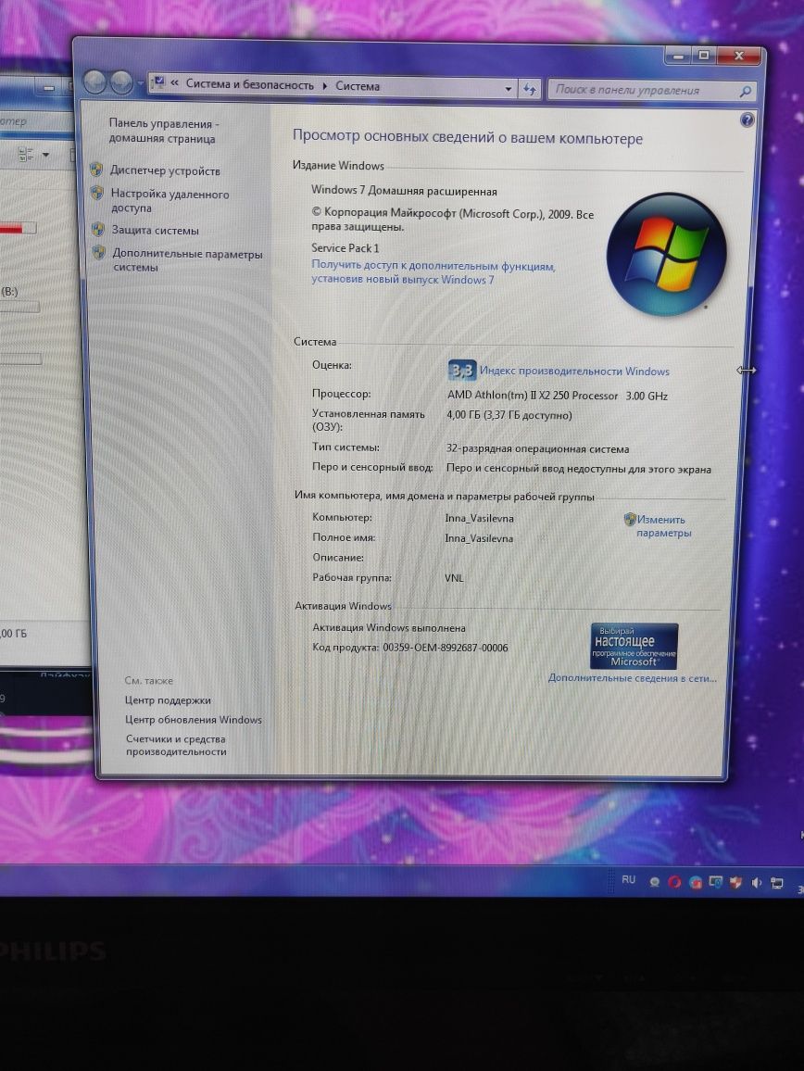Open 'Дополнительные сведения в сети...' link
804x1071 pixels.
[x=633, y=678]
